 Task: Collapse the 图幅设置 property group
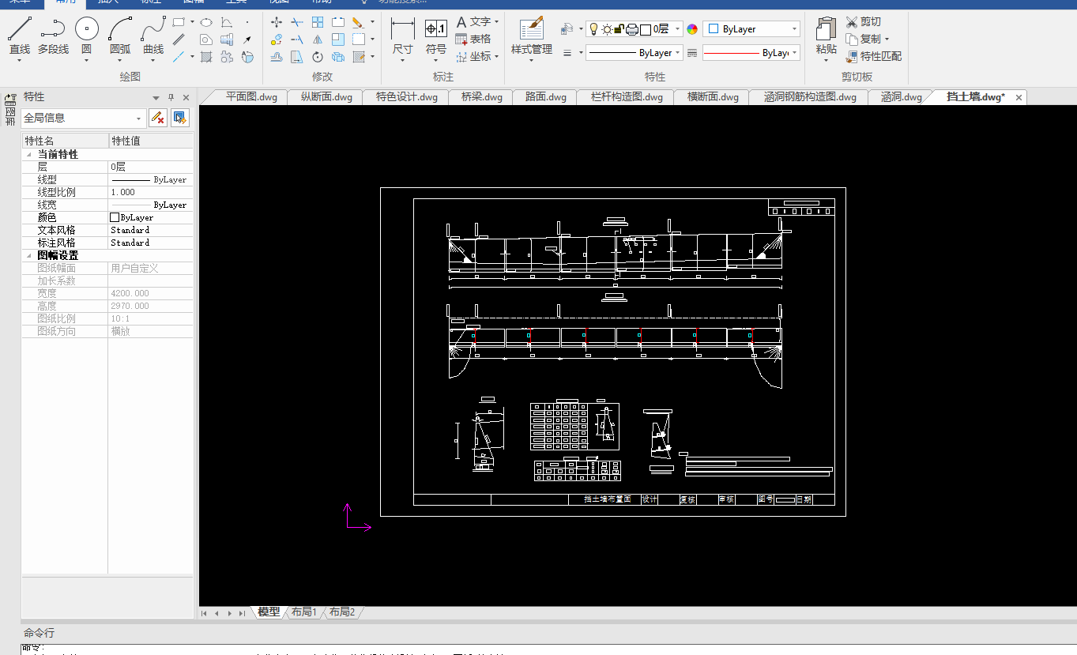tap(29, 256)
